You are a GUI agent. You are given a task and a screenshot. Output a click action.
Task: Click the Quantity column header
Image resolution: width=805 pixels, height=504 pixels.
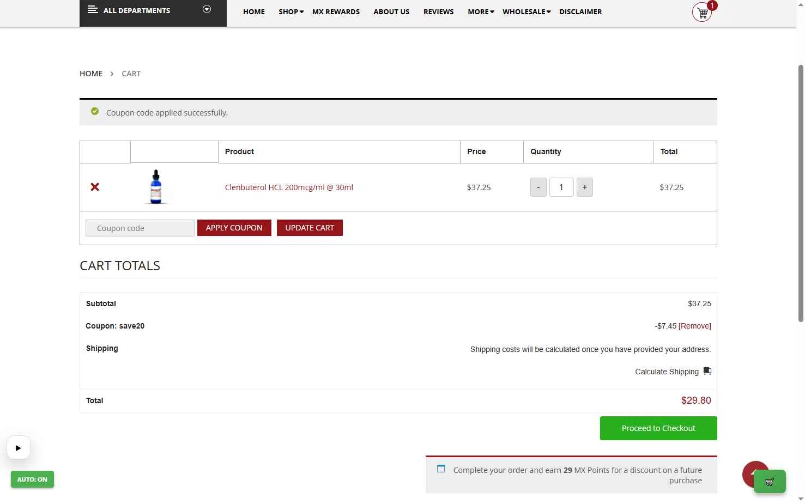[546, 151]
